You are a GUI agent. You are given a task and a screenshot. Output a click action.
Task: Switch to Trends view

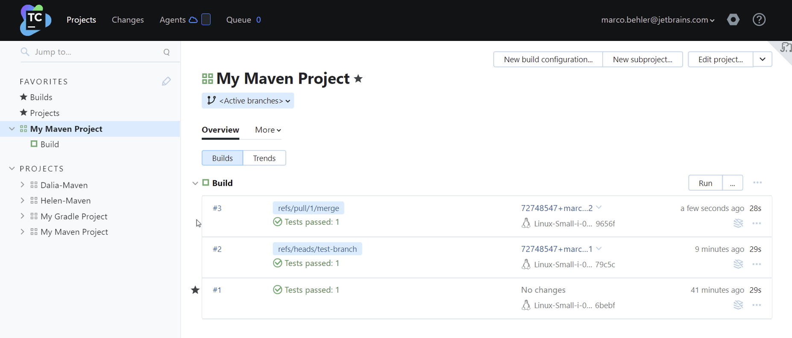(264, 158)
